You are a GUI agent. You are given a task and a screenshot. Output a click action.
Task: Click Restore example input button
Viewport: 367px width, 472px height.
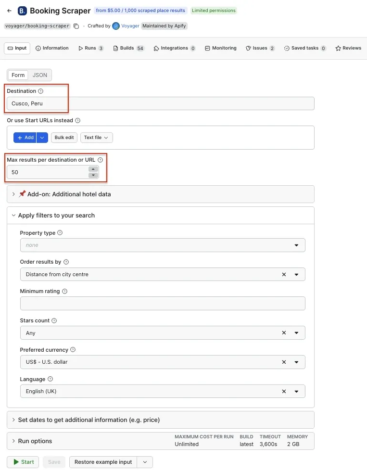click(103, 462)
